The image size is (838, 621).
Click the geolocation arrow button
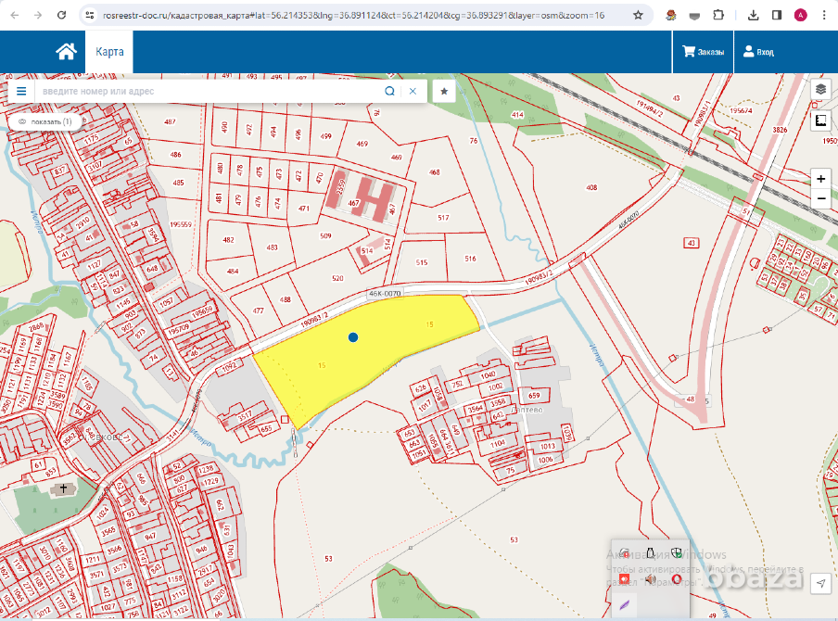(x=820, y=583)
